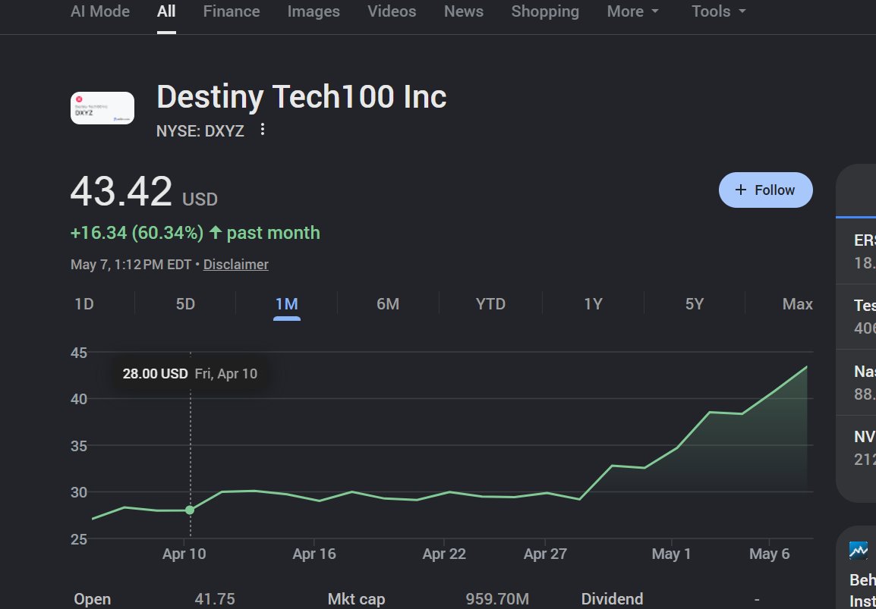Select the 1Y chart range
This screenshot has width=876, height=609.
[x=593, y=304]
